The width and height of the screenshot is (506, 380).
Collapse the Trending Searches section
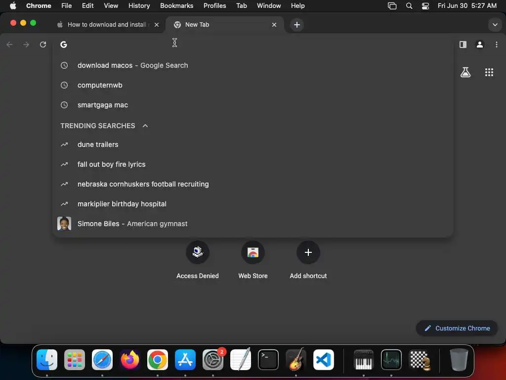tap(145, 126)
